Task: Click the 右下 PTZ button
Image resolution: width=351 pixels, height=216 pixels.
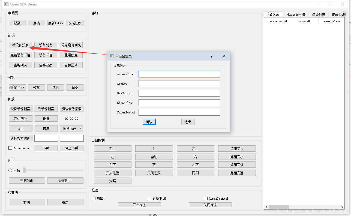Action: [x=196, y=165]
